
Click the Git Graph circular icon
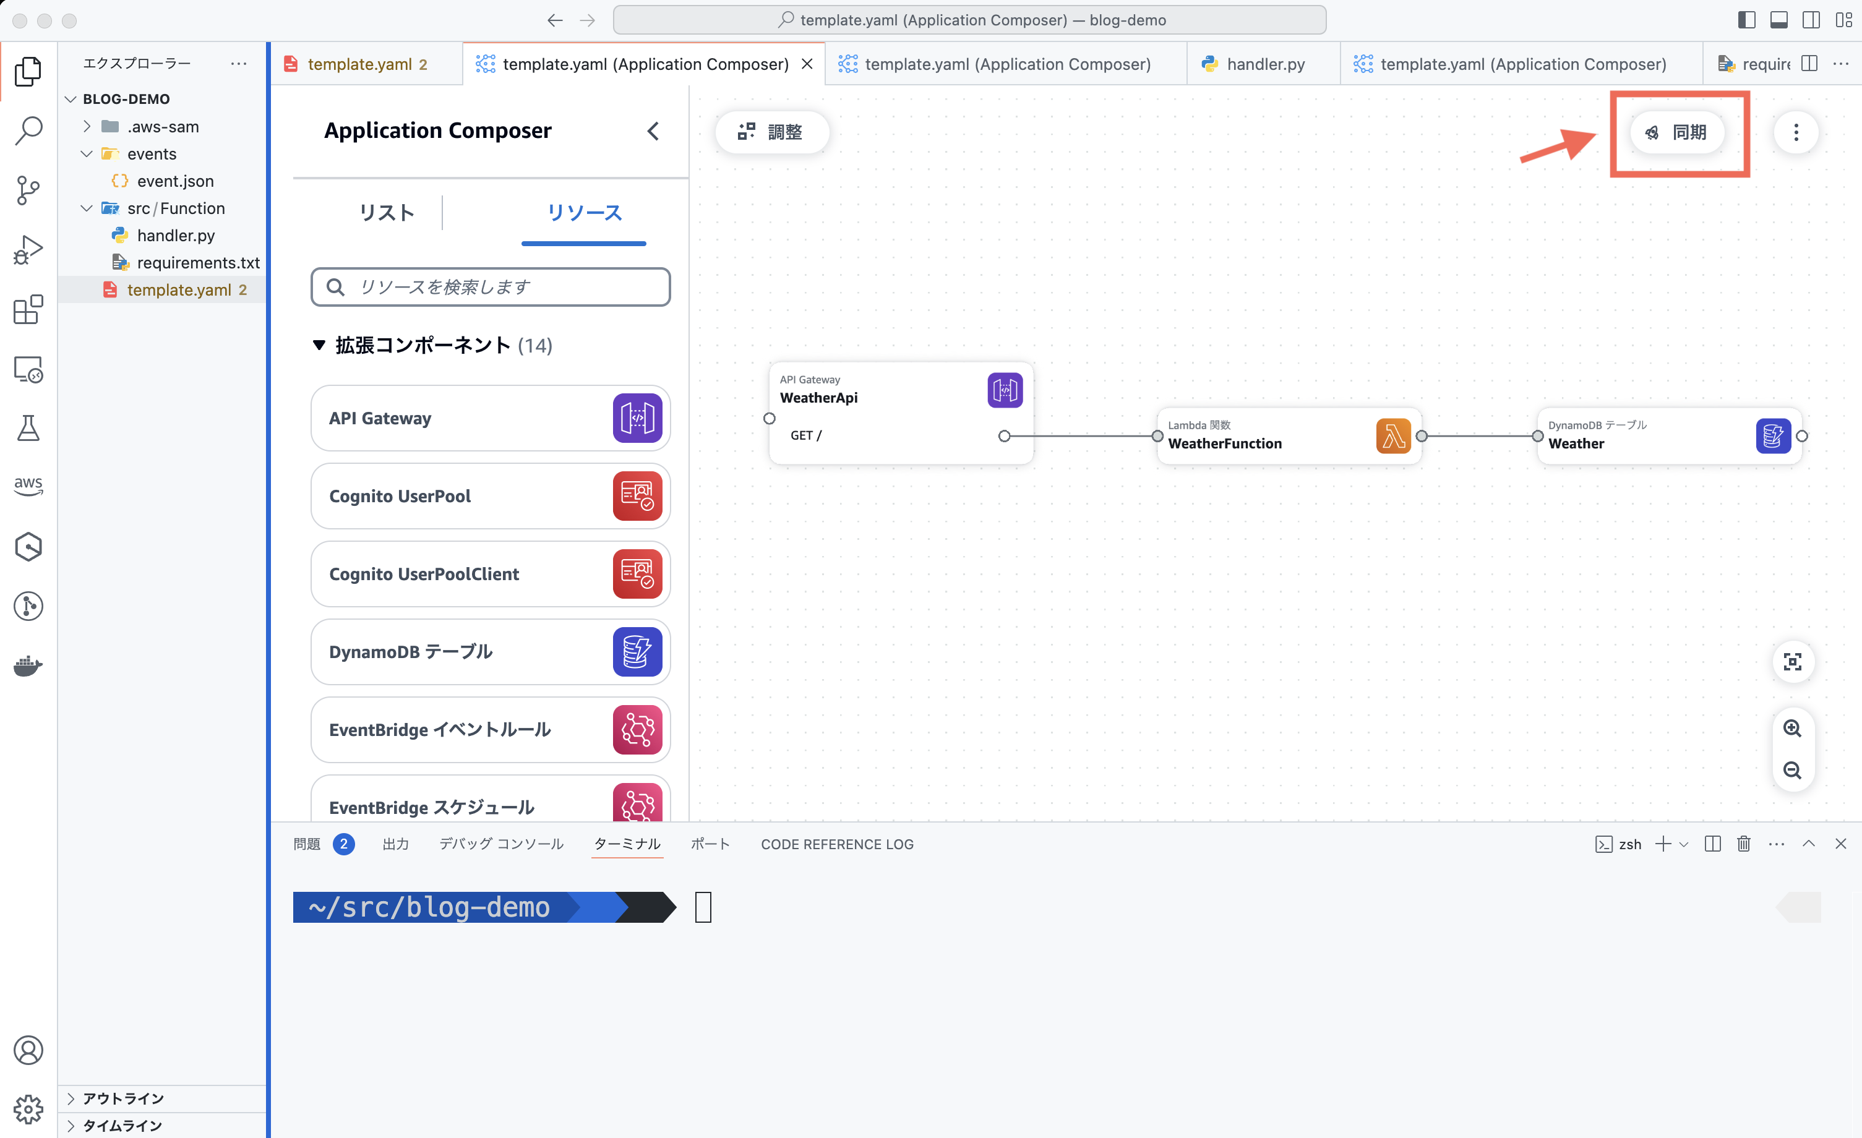click(28, 606)
